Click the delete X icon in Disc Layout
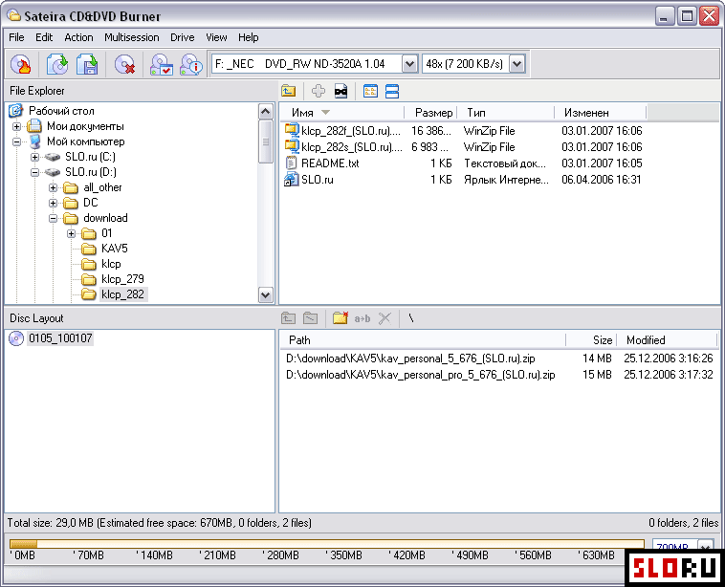 pyautogui.click(x=384, y=318)
